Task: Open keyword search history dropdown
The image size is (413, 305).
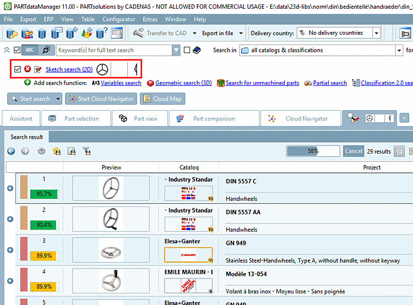Action: pos(176,50)
